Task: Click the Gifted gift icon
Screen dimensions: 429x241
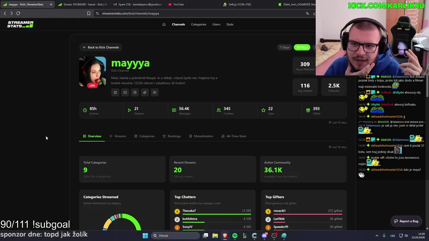Action: [x=308, y=110]
